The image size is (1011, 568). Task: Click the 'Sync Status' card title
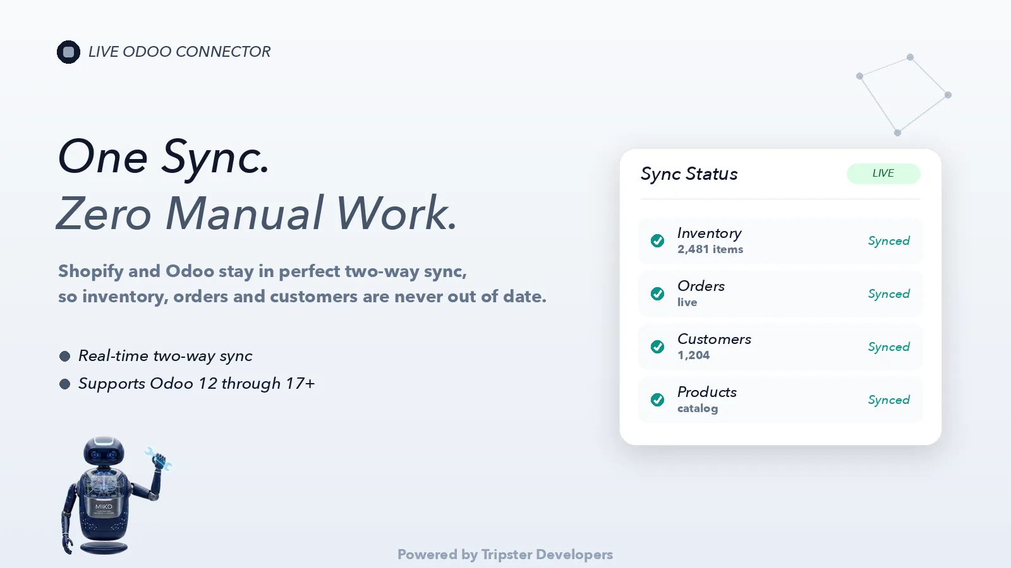[x=689, y=174]
